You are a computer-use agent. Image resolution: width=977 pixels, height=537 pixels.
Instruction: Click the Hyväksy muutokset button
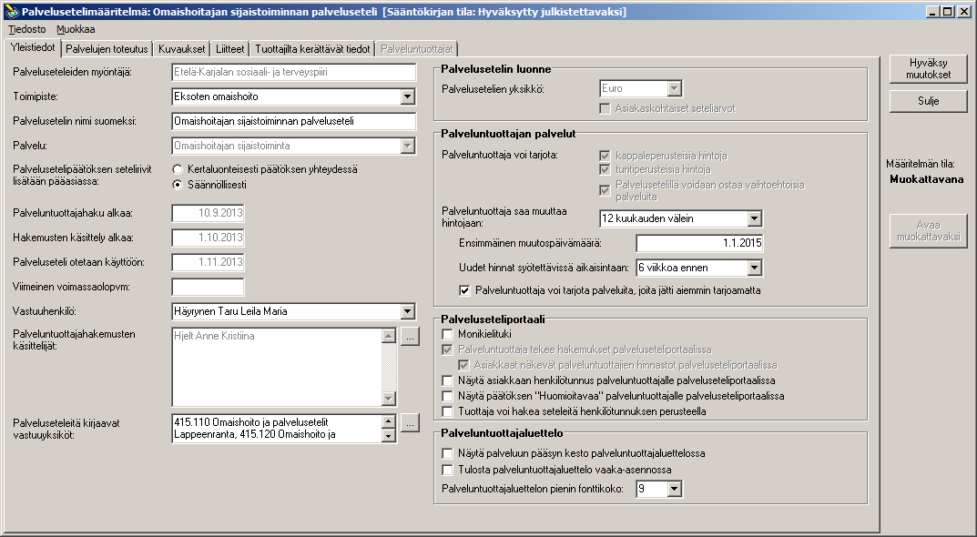click(929, 68)
